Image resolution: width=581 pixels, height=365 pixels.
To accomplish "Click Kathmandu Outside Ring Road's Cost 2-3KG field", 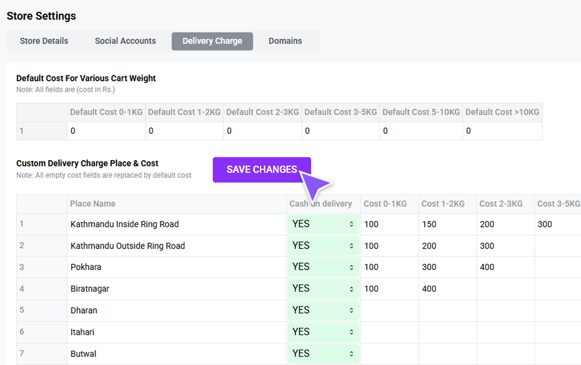I will coord(505,245).
